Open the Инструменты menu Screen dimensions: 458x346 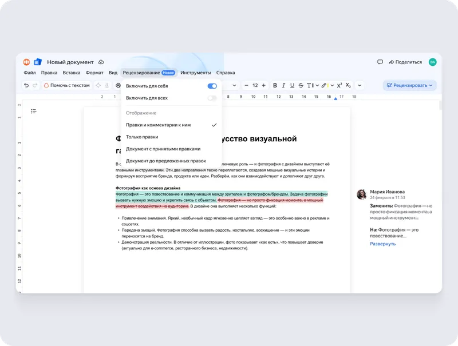[x=195, y=73]
